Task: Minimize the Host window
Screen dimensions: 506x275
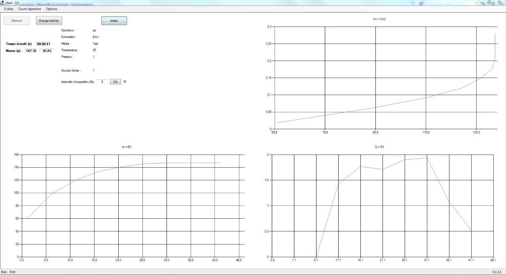Action: coord(482,2)
